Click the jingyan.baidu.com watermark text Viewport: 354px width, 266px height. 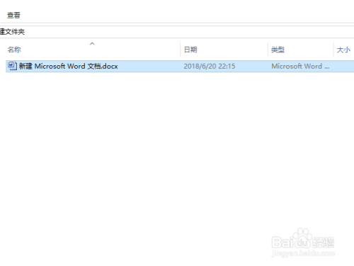[303, 253]
